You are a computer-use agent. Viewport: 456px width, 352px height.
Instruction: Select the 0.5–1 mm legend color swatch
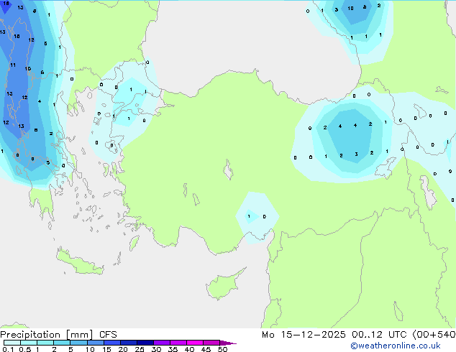click(29, 343)
